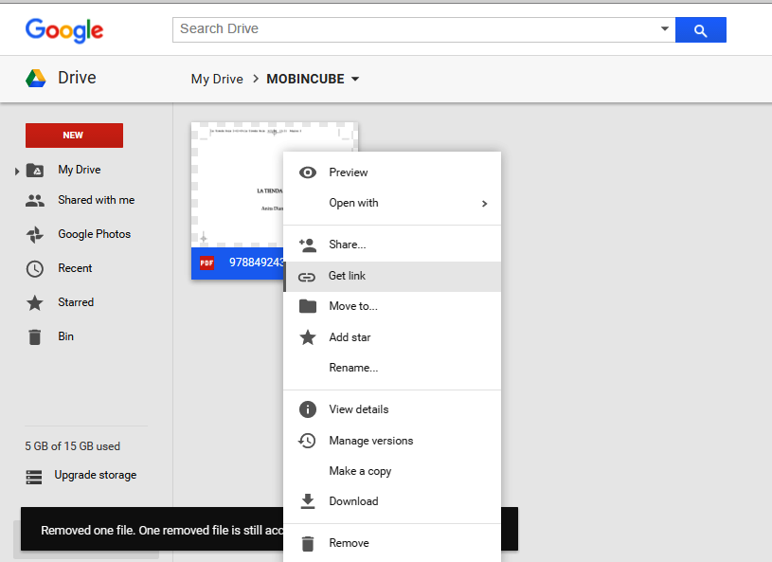Open Shared with me in the sidebar
Viewport: 772px width, 562px height.
point(96,200)
